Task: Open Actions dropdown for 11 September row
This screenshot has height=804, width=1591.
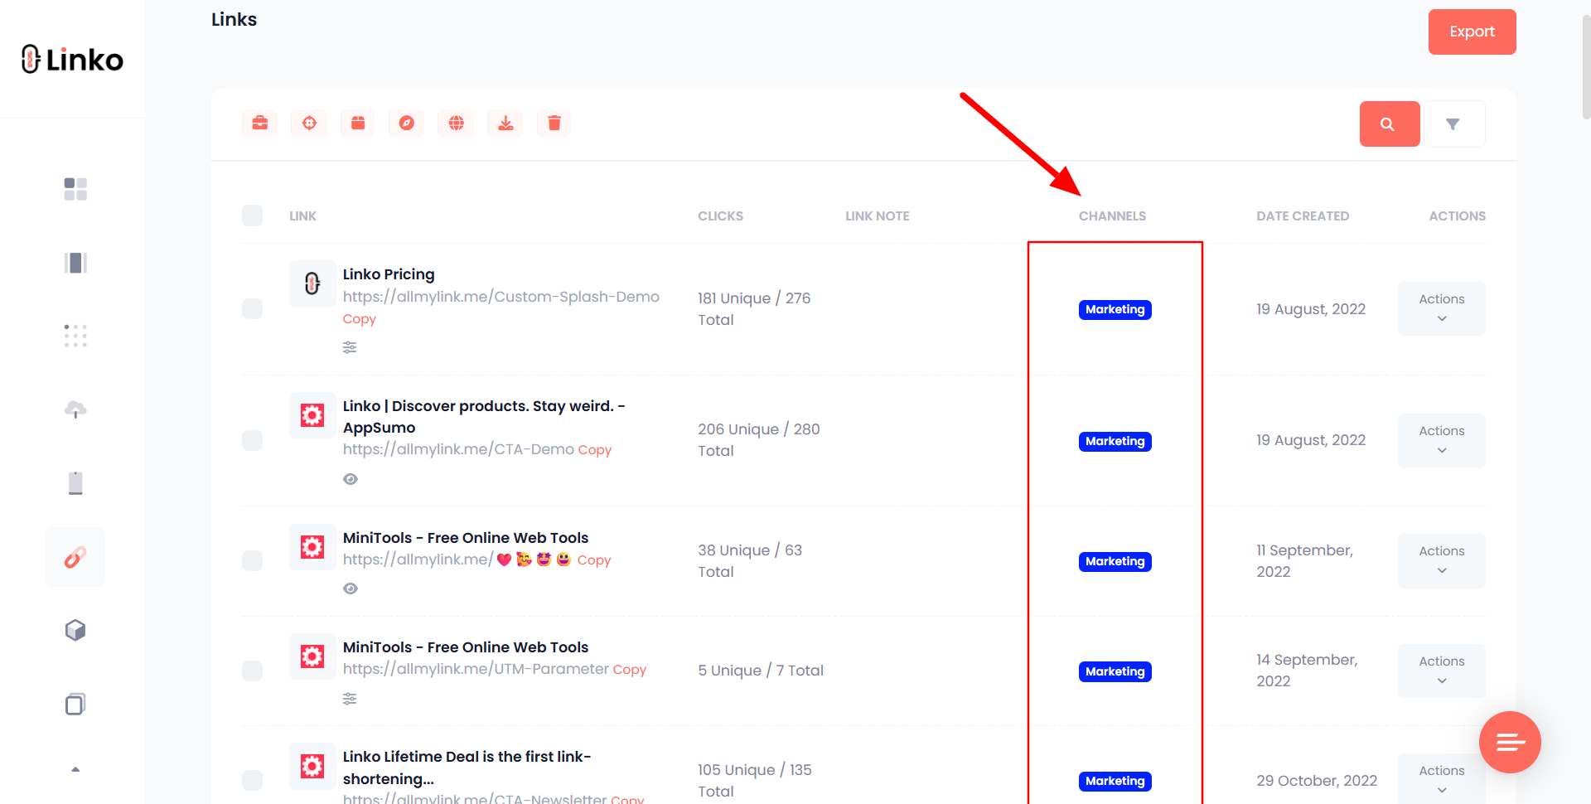Action: (1441, 561)
